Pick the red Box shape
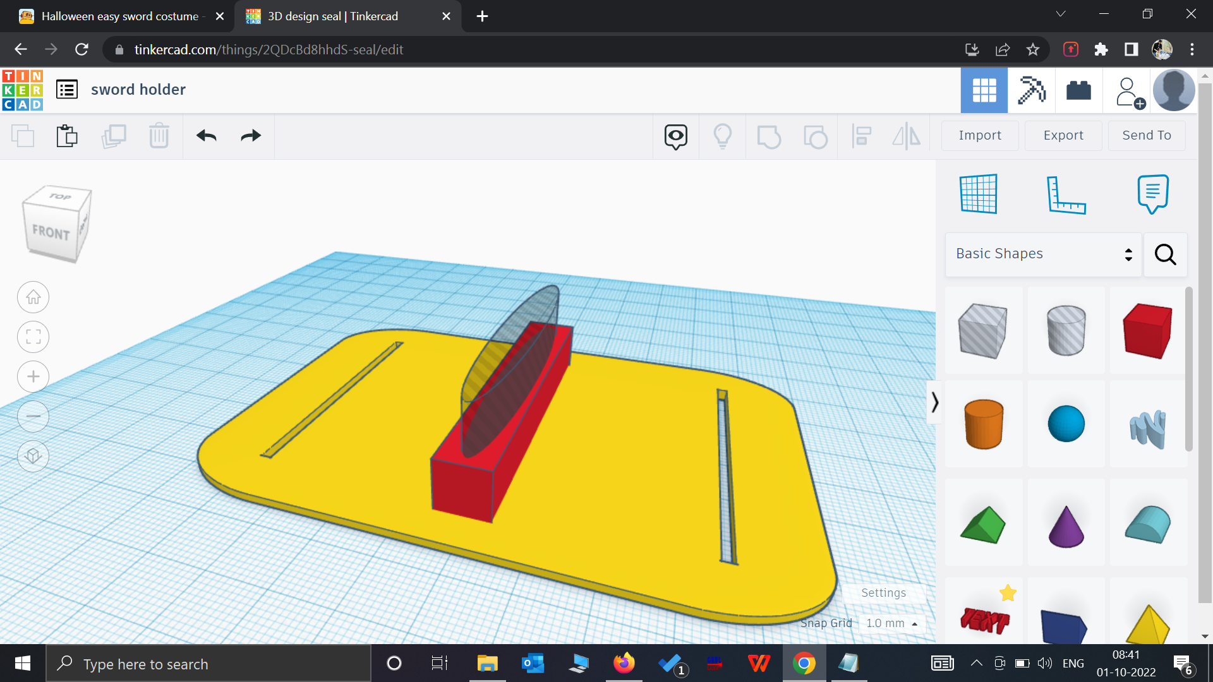The width and height of the screenshot is (1213, 682). (x=1147, y=331)
